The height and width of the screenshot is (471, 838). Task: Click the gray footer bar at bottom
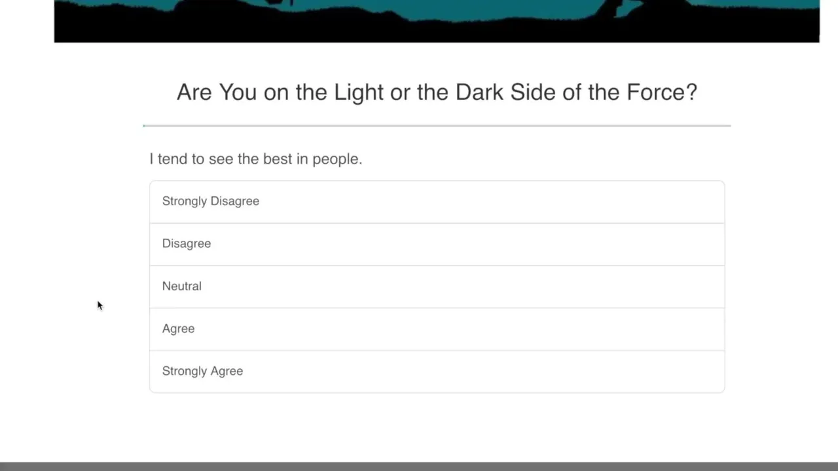coord(419,466)
